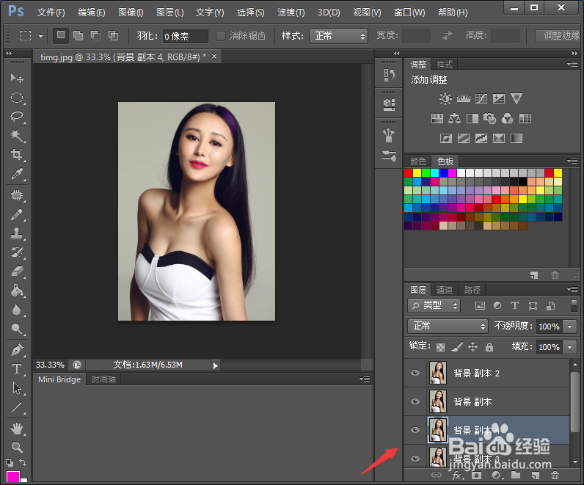This screenshot has height=485, width=584.
Task: Toggle lock position for layer
Action: (473, 347)
